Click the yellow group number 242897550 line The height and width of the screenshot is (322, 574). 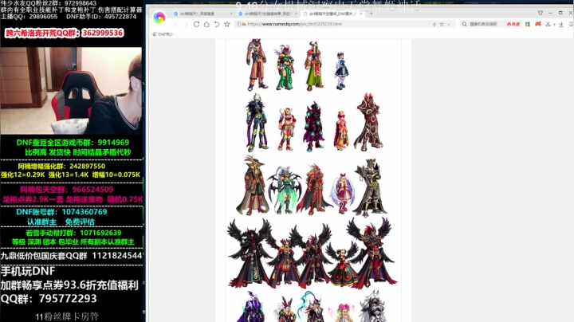[x=61, y=166]
